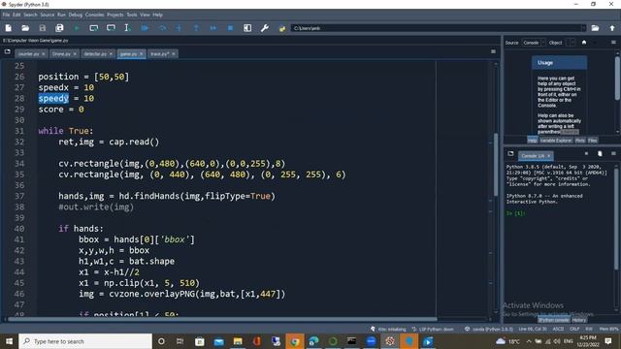621x349 pixels.
Task: Open the Windows notification center icon
Action: click(x=608, y=341)
